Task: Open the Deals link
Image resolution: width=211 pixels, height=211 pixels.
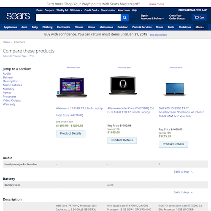Action: pyautogui.click(x=39, y=10)
